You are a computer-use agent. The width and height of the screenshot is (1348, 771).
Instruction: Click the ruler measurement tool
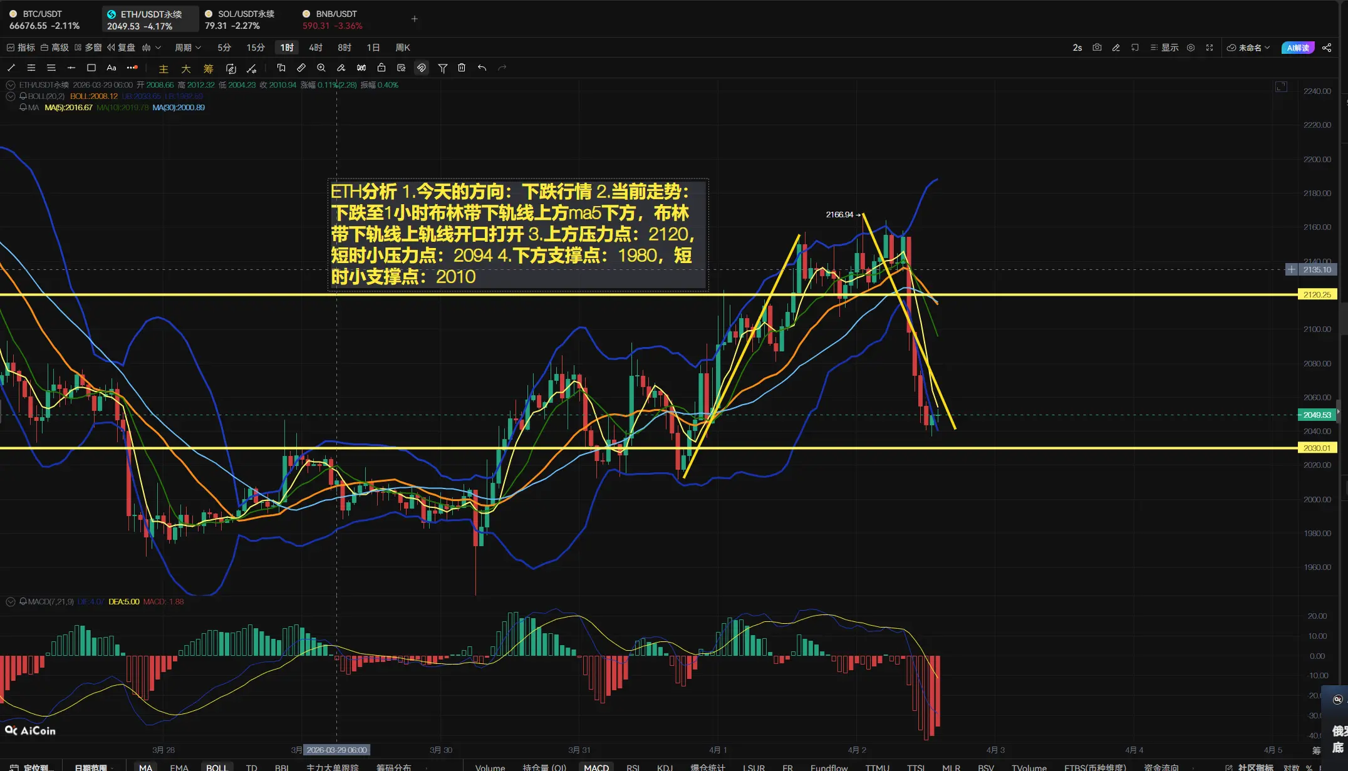(301, 68)
